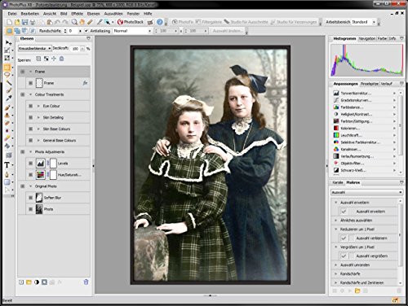The height and width of the screenshot is (306, 408).
Task: Toggle visibility of Skin Detailing group
Action: point(31,117)
